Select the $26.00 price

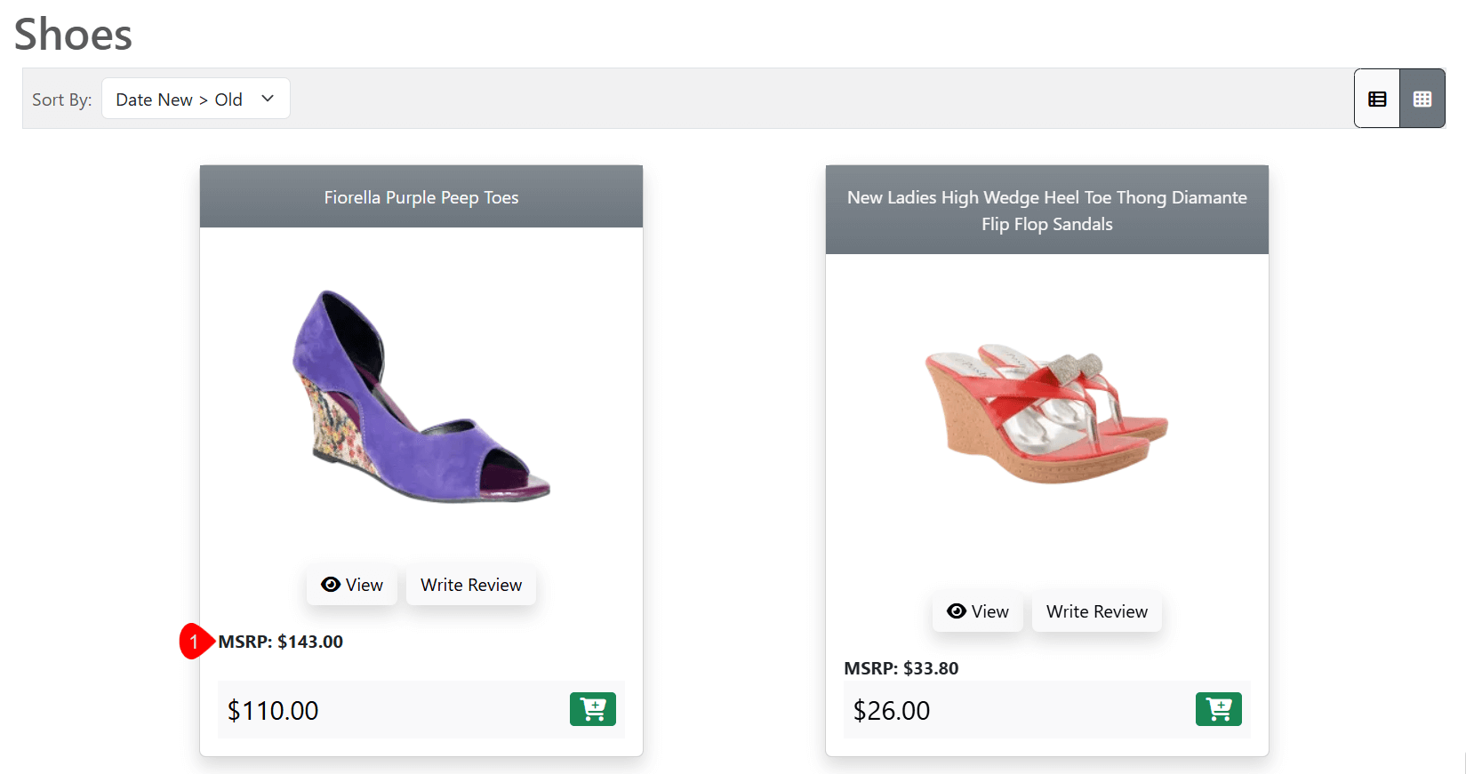[892, 711]
